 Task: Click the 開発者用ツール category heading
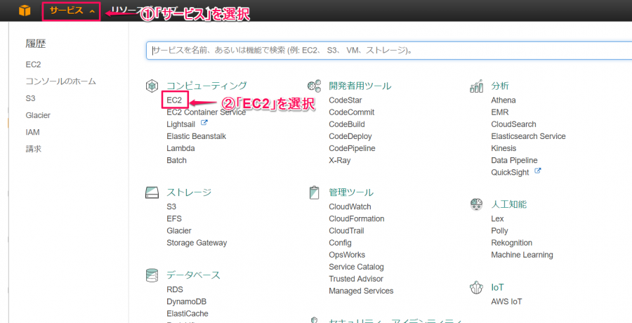[360, 86]
